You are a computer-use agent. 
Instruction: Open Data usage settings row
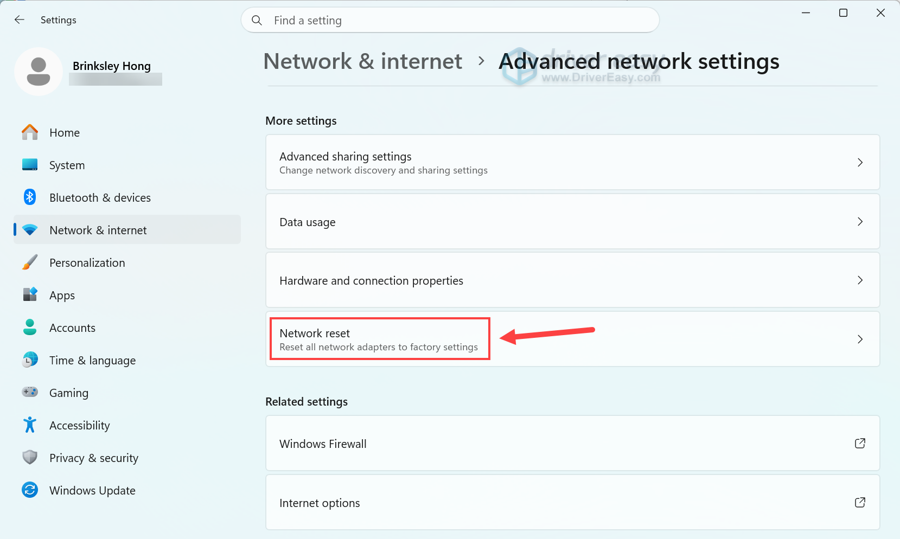point(572,222)
